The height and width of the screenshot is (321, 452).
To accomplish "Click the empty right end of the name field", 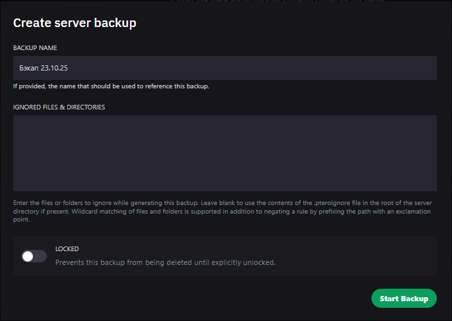I will point(396,67).
